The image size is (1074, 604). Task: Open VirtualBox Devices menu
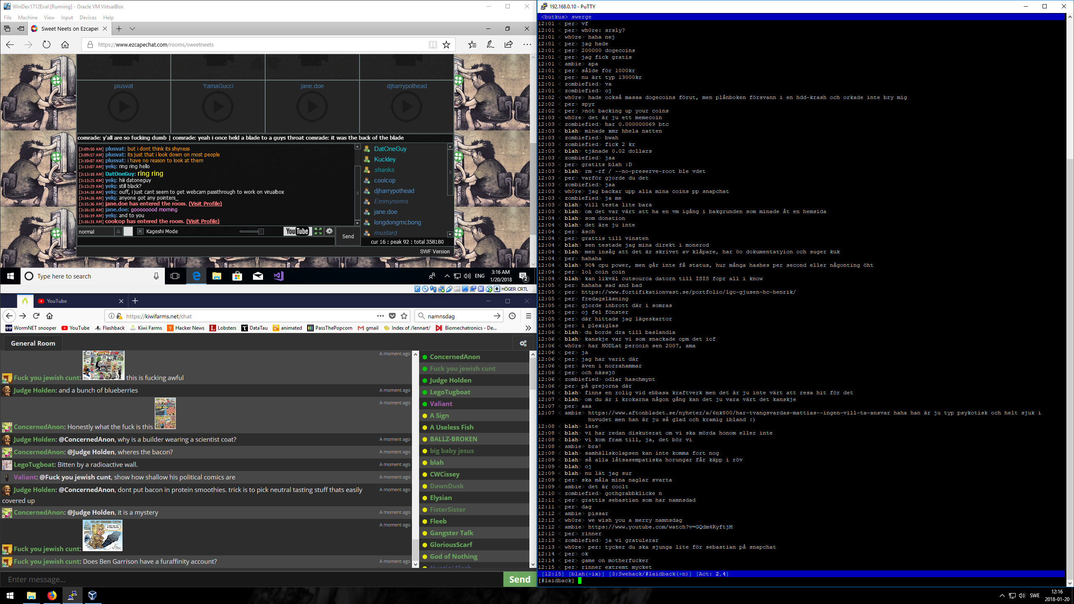coord(88,18)
